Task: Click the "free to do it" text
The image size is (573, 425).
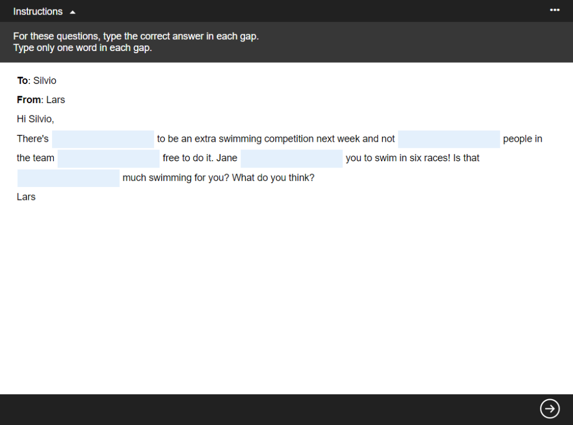Action: (187, 158)
